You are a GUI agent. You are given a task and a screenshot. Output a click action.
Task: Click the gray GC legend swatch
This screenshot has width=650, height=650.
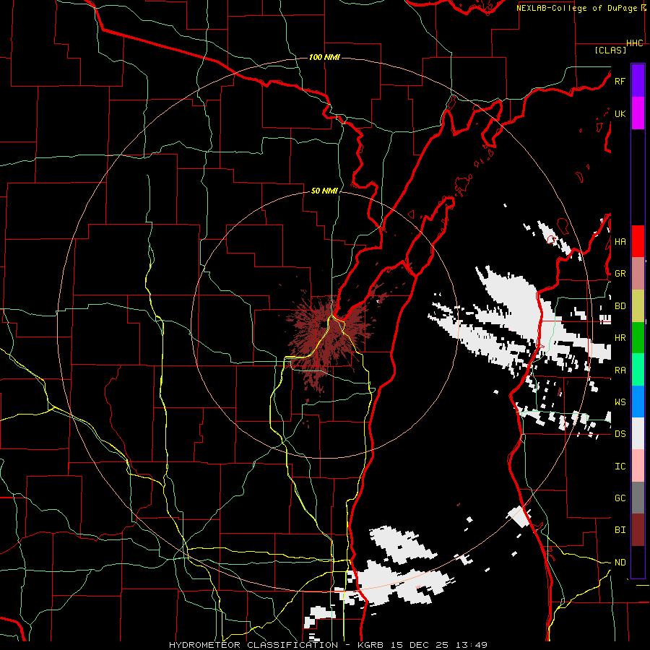[638, 498]
